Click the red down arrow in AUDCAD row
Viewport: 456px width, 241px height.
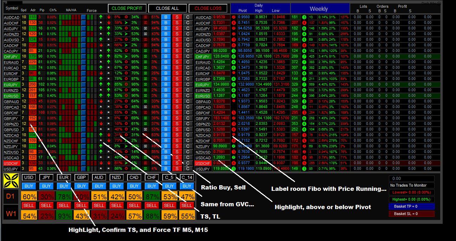(109, 17)
